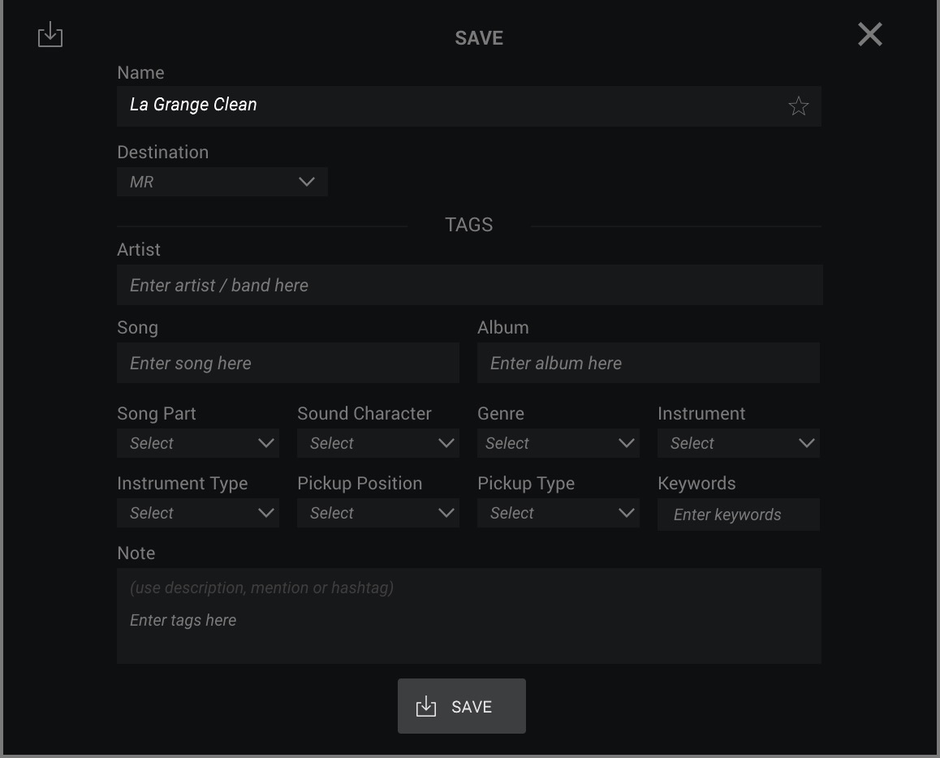Expand the Instrument Type dropdown

point(198,513)
